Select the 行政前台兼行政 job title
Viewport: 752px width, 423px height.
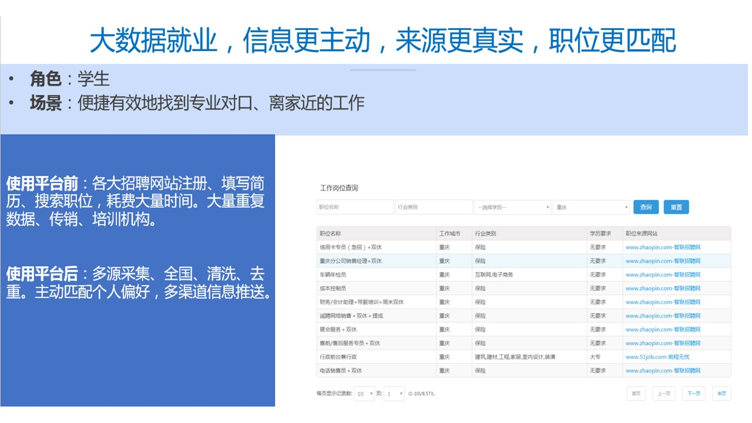click(338, 357)
